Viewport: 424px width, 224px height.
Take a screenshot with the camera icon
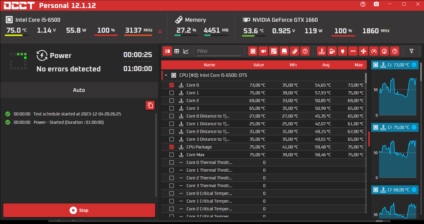tap(377, 4)
